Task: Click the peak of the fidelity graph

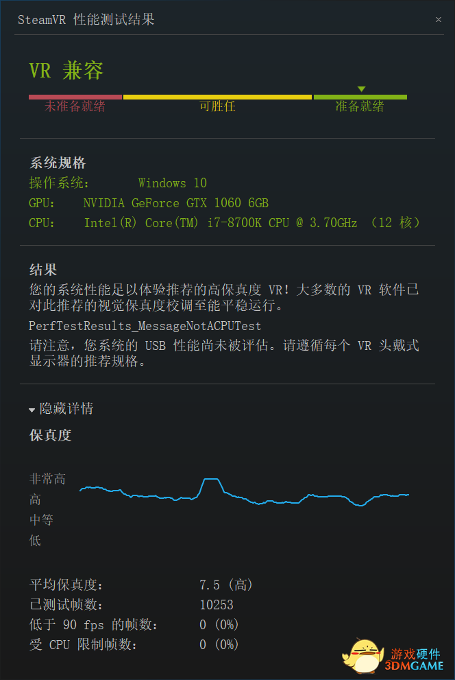Action: tap(211, 479)
